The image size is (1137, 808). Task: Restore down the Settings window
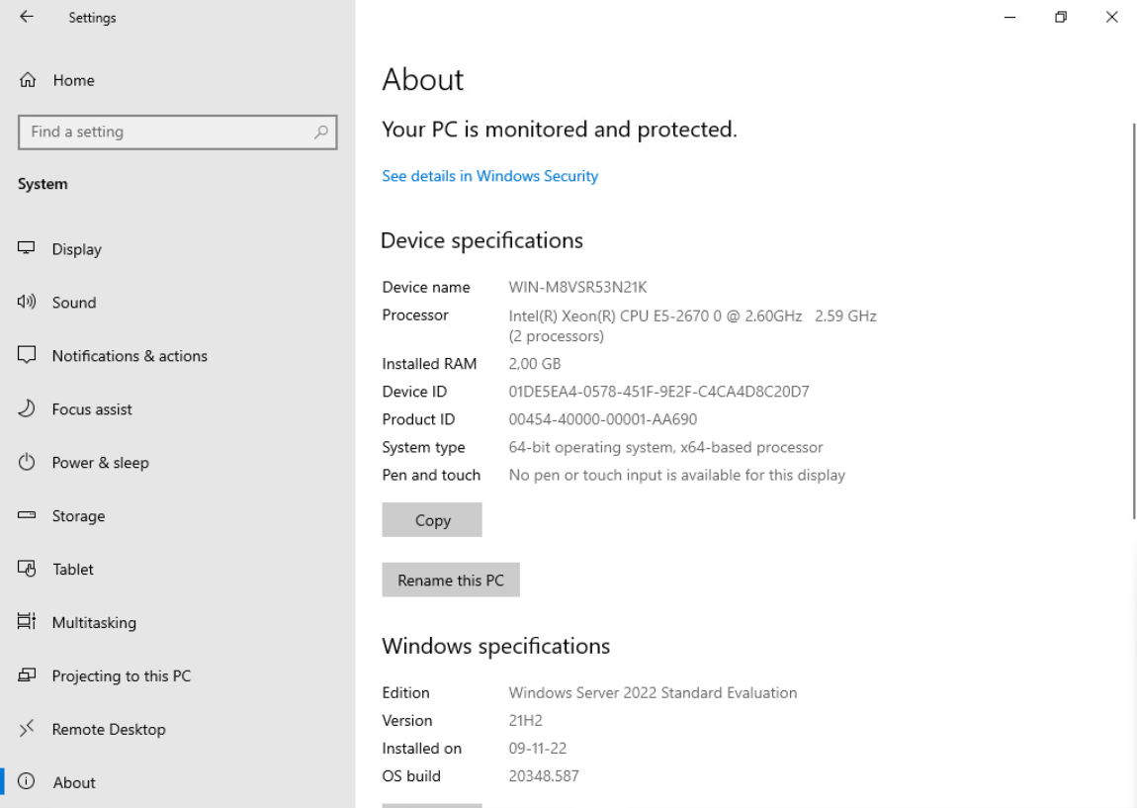pos(1061,17)
